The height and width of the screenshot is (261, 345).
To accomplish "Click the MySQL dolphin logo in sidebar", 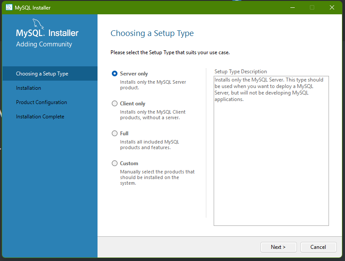I will coord(38,24).
